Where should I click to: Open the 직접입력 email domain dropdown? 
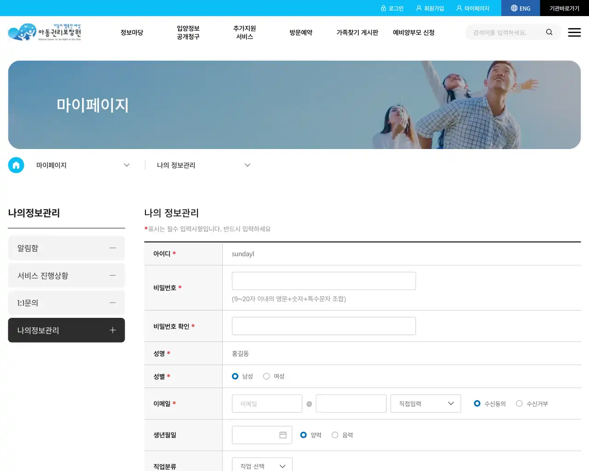[425, 403]
